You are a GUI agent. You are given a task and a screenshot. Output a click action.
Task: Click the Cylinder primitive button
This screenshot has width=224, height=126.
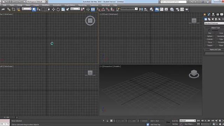coord(210,39)
